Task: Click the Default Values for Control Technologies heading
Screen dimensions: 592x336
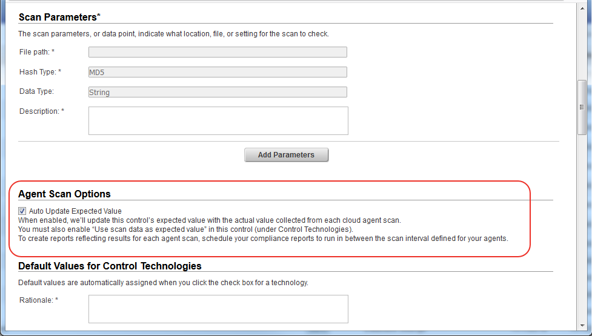Action: coord(110,266)
